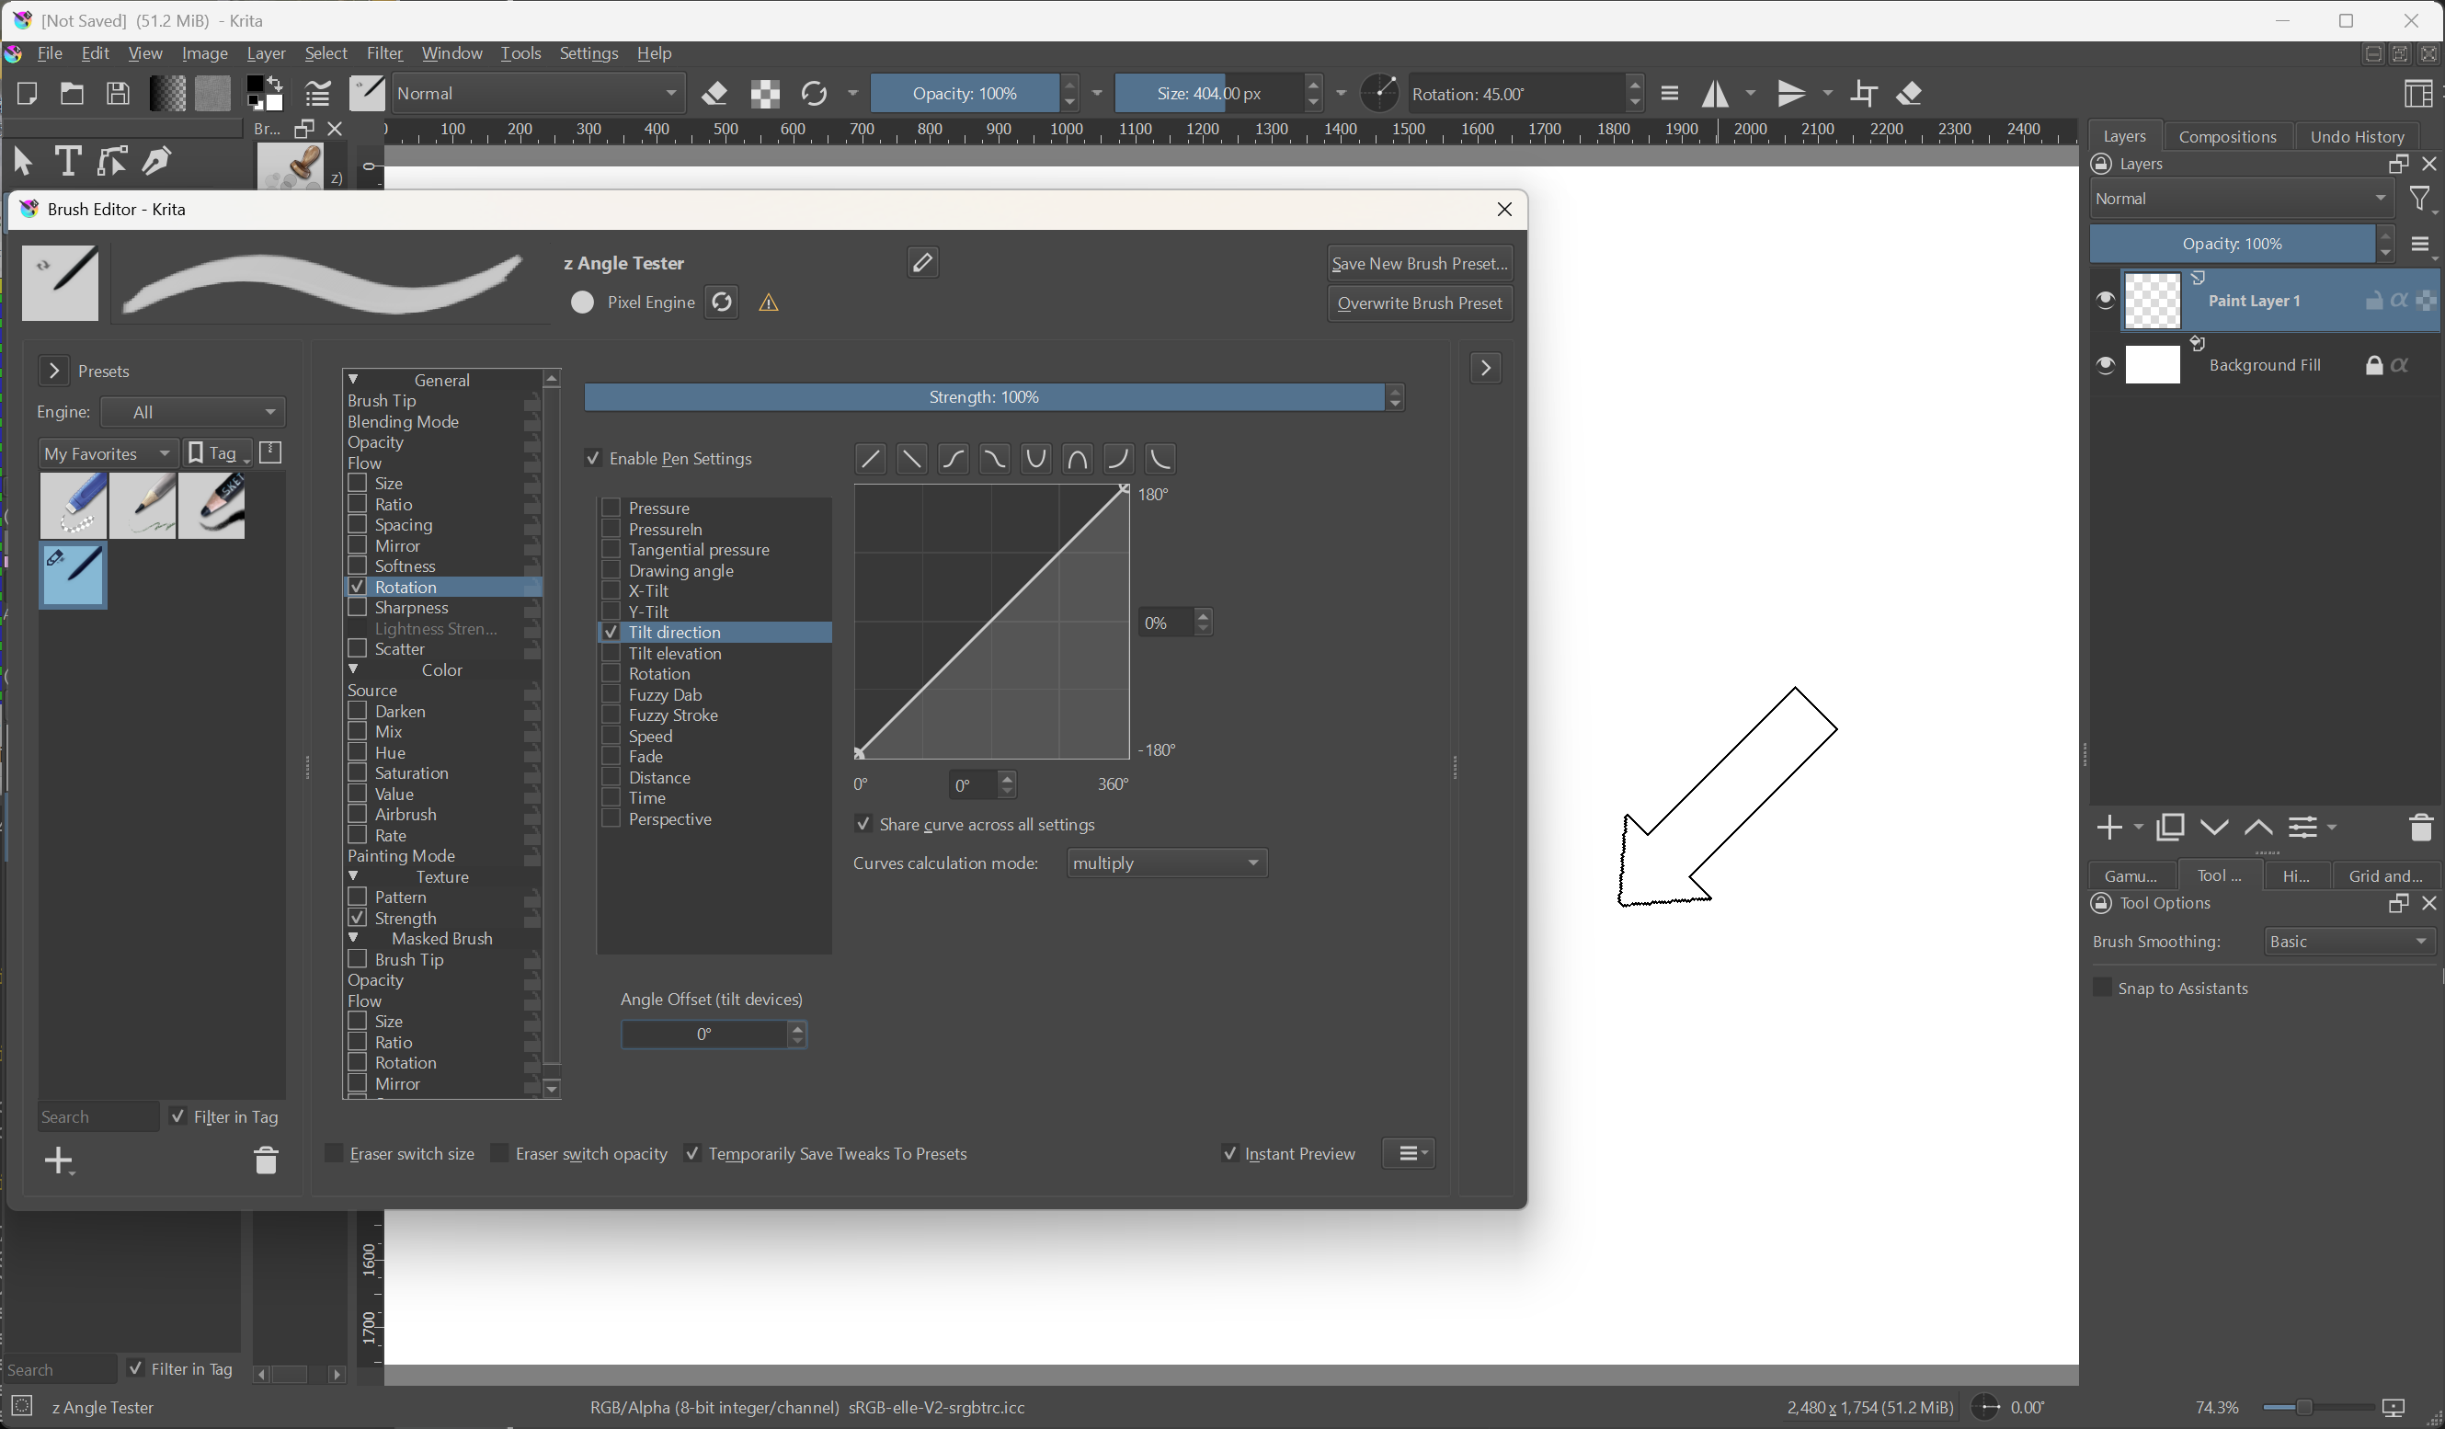Select the Text tool

pos(67,161)
